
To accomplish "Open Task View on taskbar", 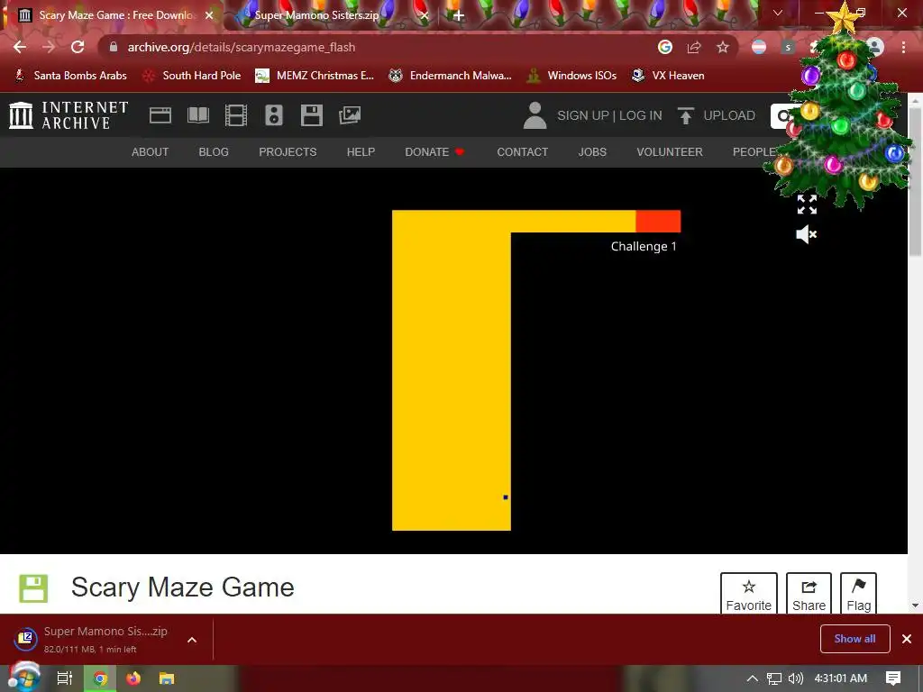I will [65, 678].
